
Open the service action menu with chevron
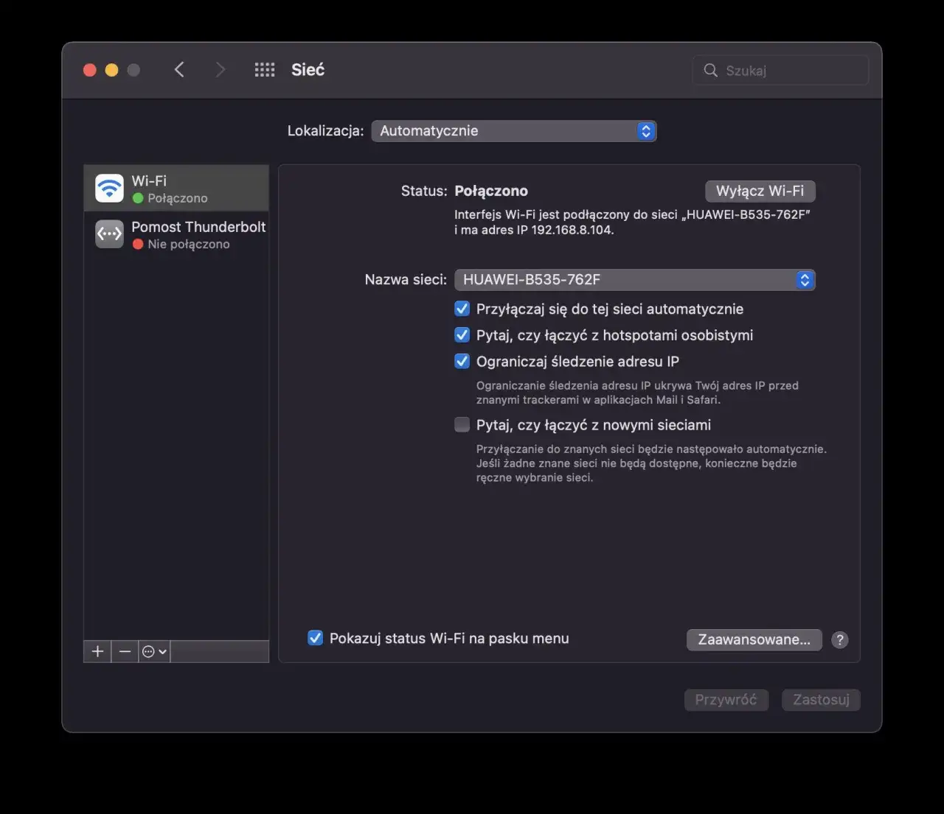point(154,651)
